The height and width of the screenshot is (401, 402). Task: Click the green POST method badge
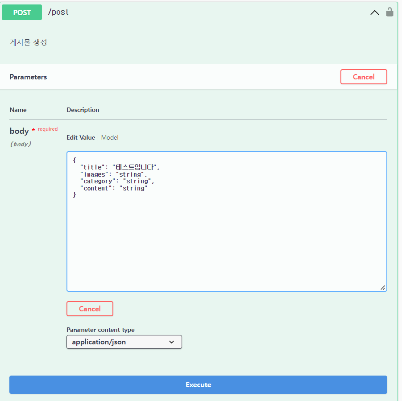coord(22,12)
